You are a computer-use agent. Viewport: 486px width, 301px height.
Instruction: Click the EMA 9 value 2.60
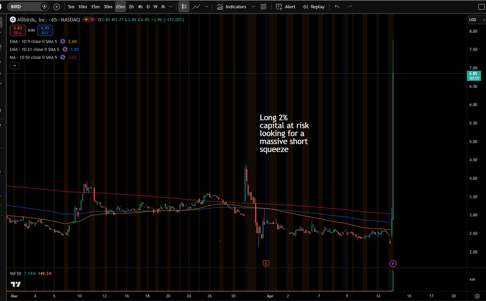point(73,41)
